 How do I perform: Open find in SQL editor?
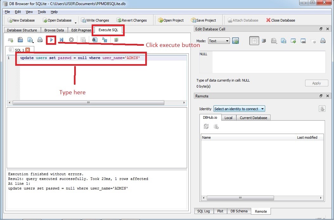tap(95, 40)
